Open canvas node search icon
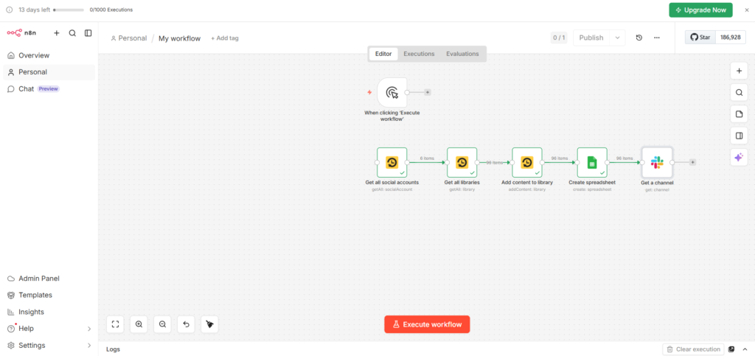 [739, 92]
